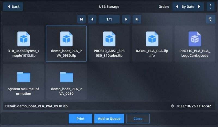The width and height of the screenshot is (218, 127).
Task: Select file Kakou_PLA_PLA.ifp.ifp
Action: tap(152, 43)
